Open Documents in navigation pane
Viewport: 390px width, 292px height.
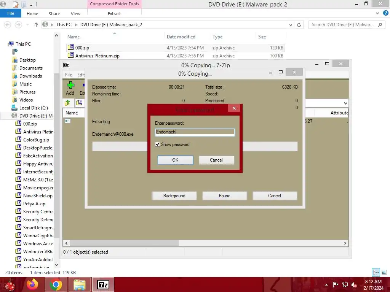31,68
